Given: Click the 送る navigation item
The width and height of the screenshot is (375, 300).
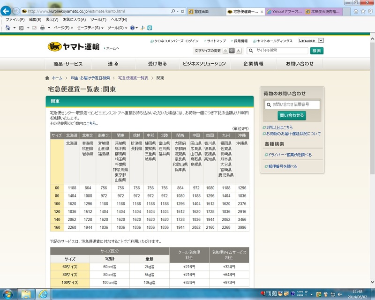Looking at the screenshot, I should tap(113, 64).
